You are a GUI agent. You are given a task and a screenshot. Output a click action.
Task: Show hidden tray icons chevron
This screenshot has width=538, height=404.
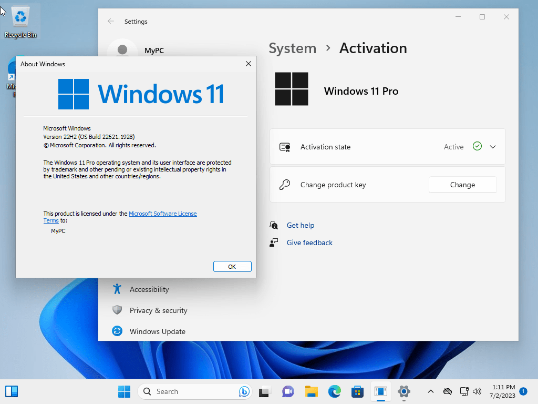pos(431,391)
